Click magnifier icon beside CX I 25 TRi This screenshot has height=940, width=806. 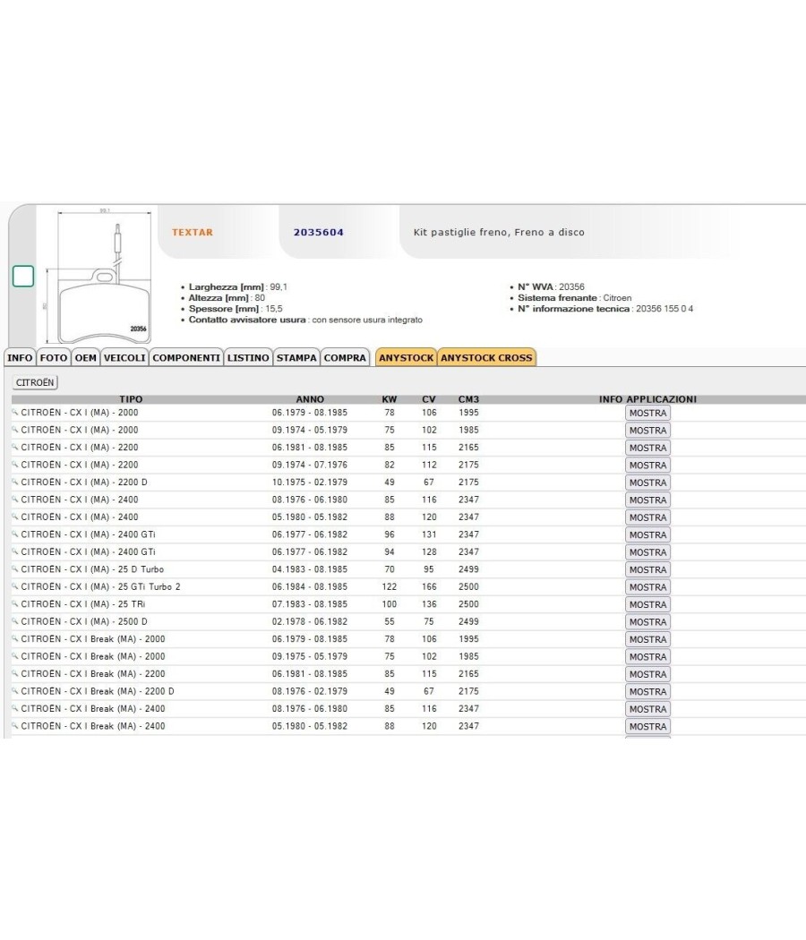point(15,603)
